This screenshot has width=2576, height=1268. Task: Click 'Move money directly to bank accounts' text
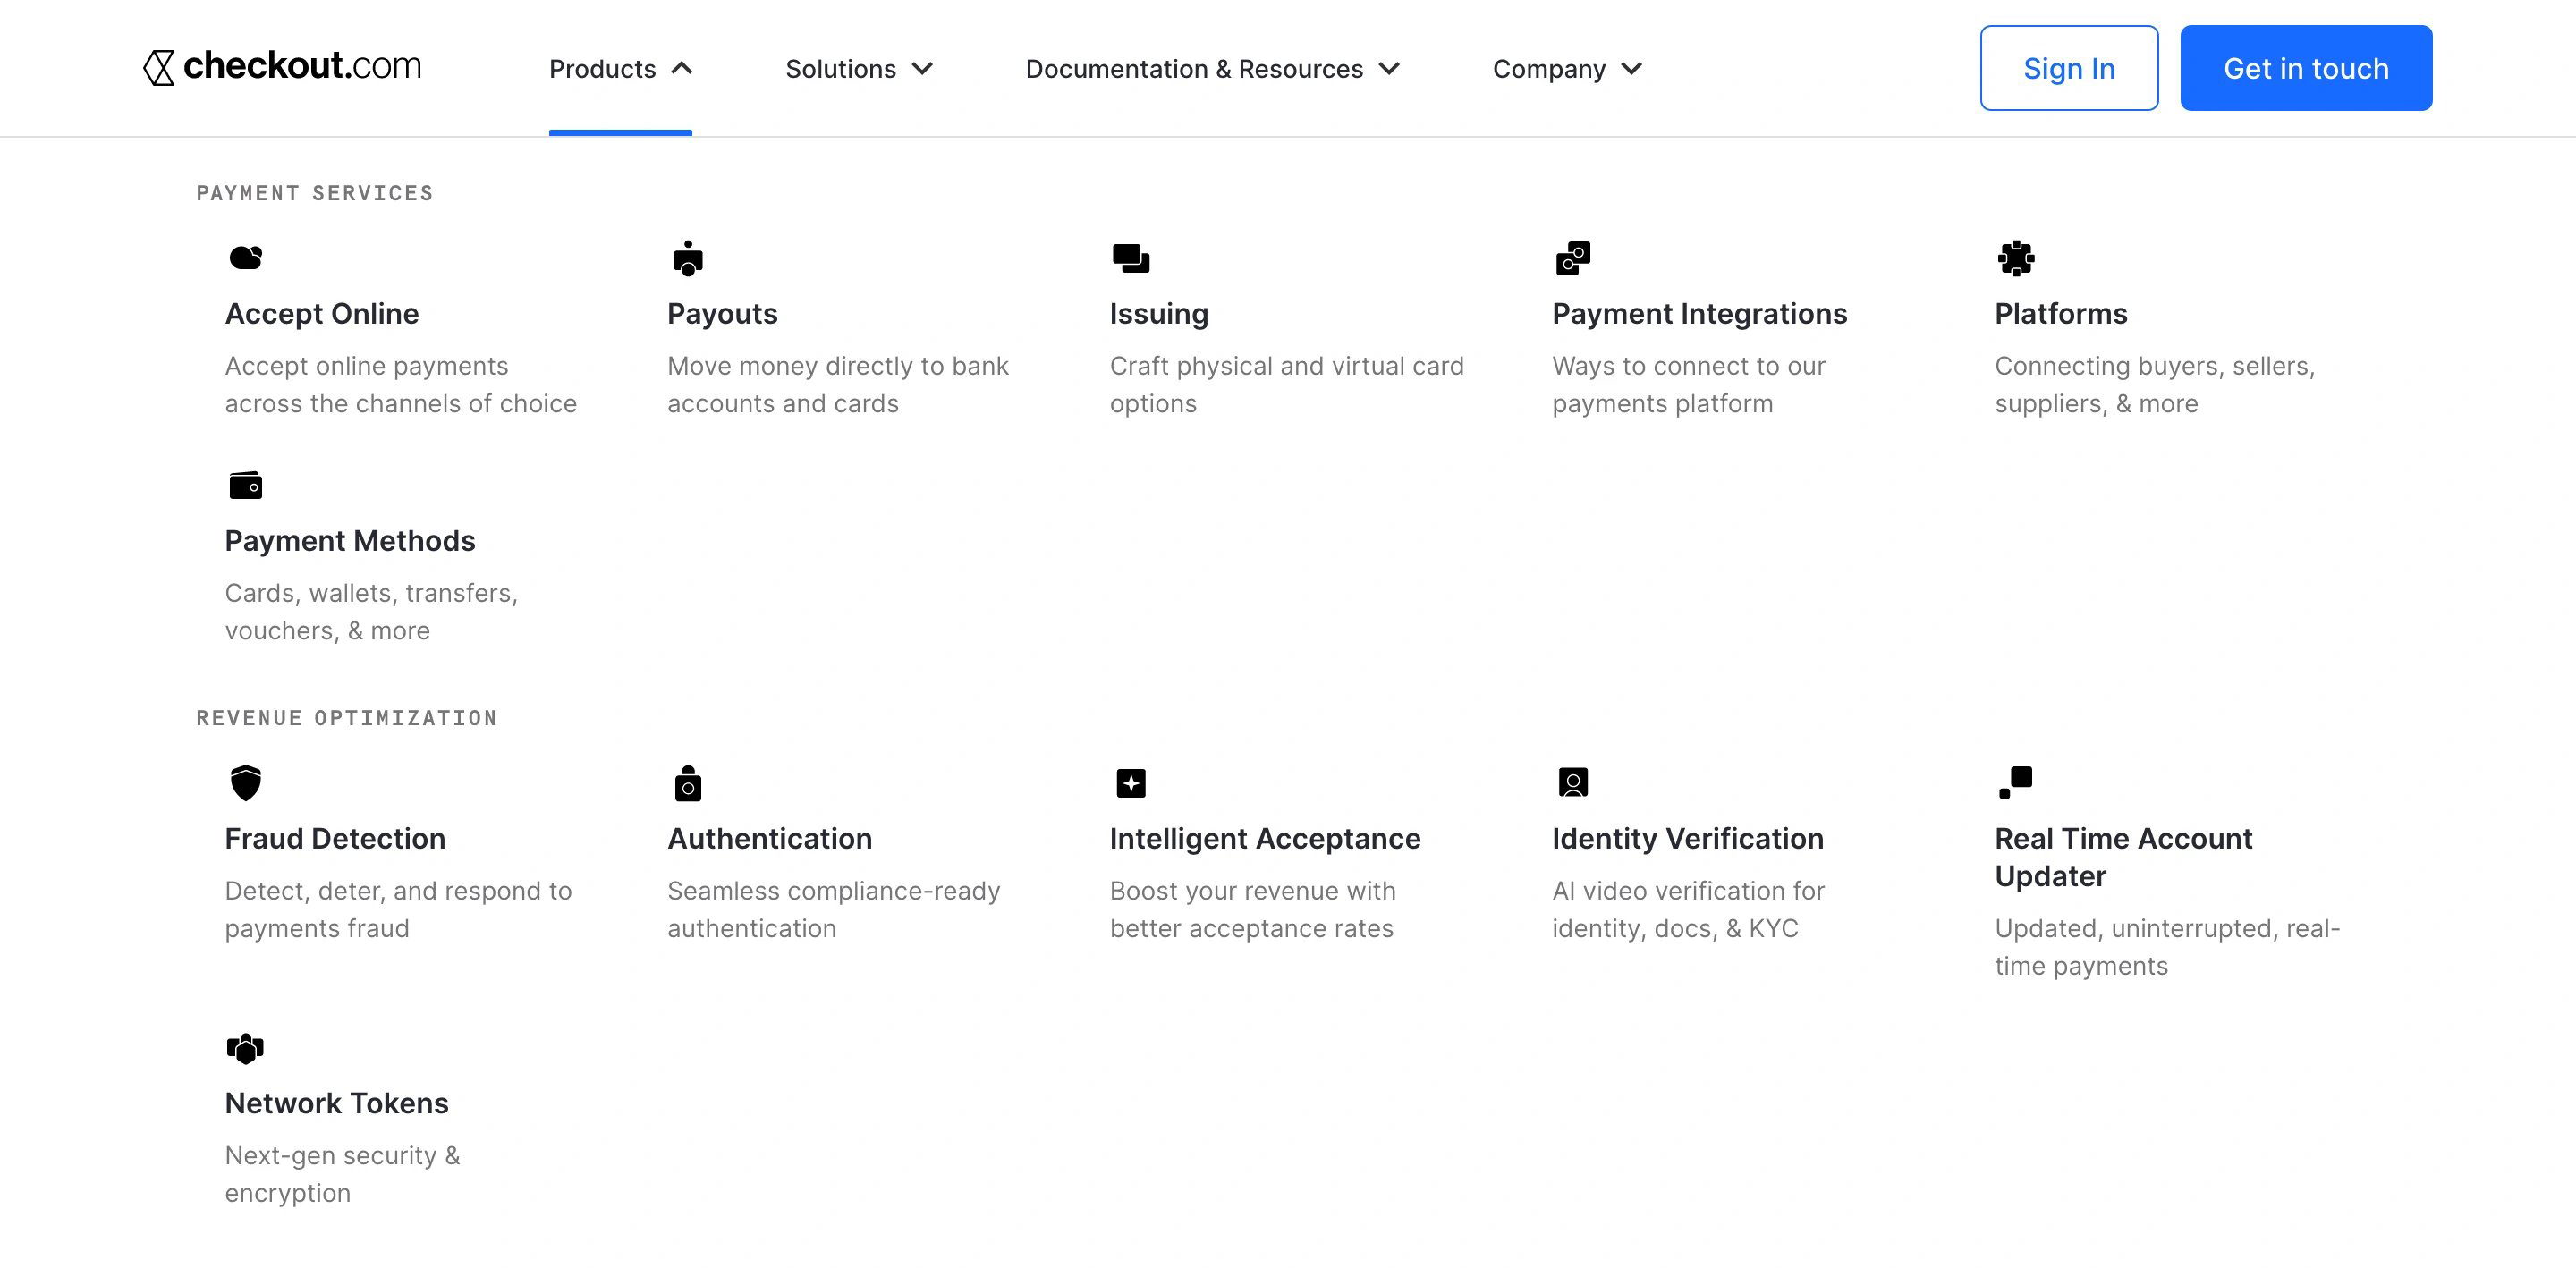(x=838, y=385)
